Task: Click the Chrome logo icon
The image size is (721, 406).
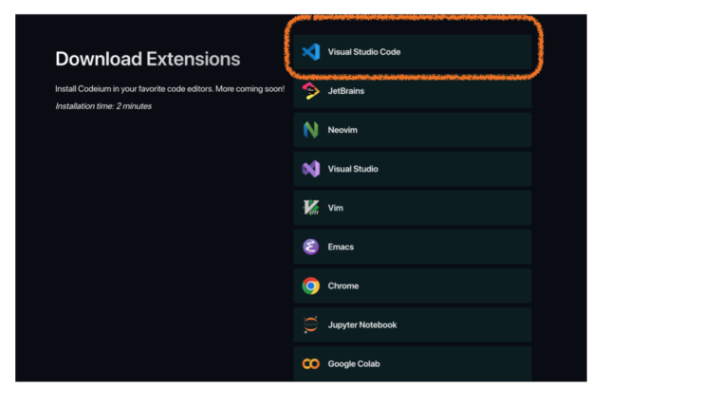Action: (310, 286)
